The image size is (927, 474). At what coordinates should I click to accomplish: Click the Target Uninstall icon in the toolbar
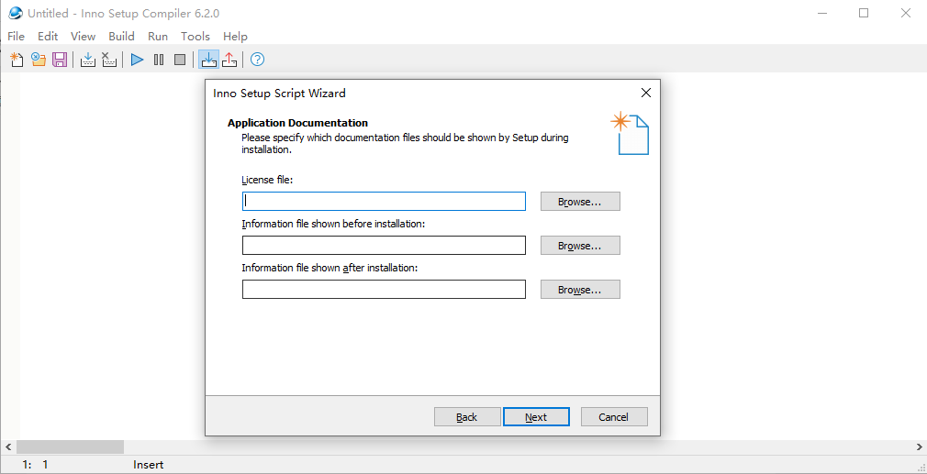coord(229,60)
